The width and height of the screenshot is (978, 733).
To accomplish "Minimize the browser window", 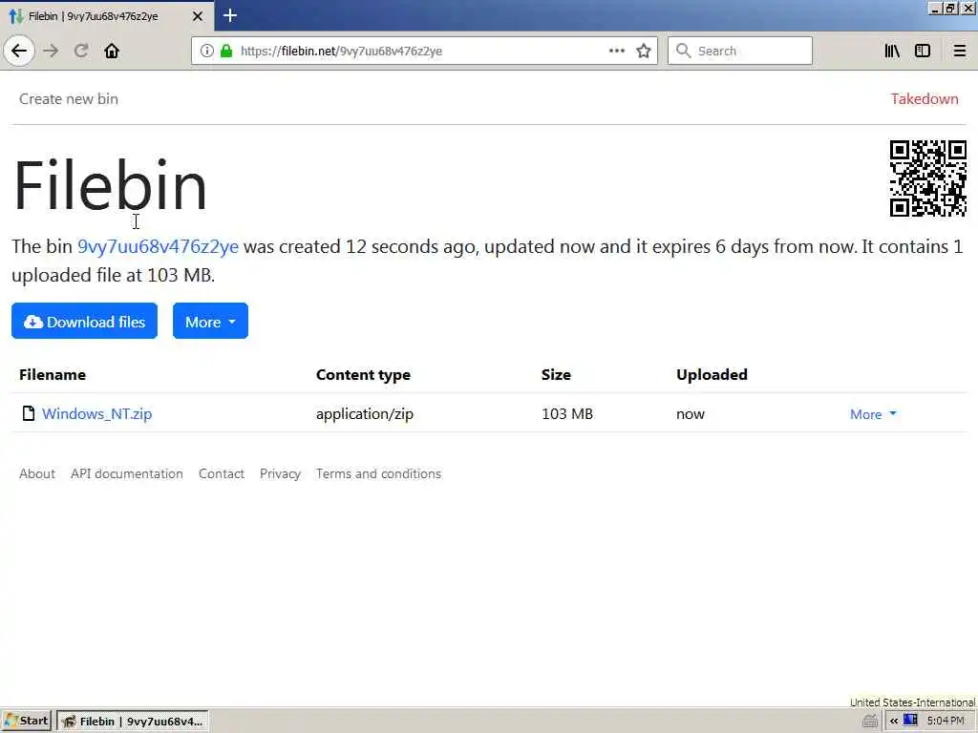I will pyautogui.click(x=935, y=9).
